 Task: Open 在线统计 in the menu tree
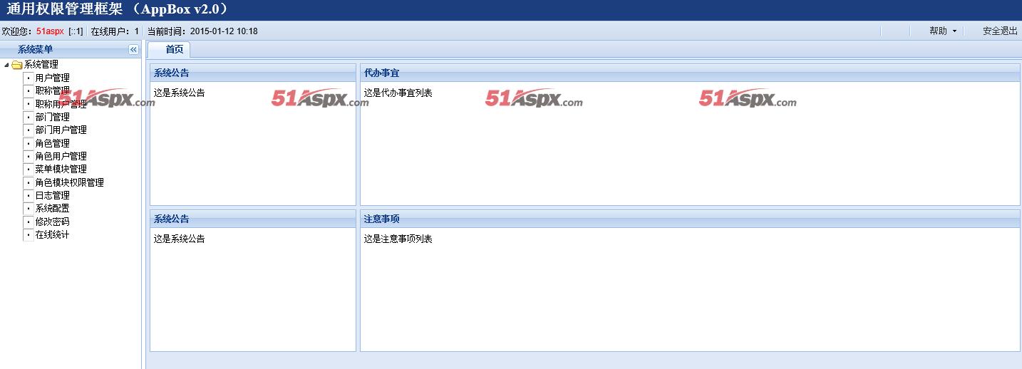[53, 234]
